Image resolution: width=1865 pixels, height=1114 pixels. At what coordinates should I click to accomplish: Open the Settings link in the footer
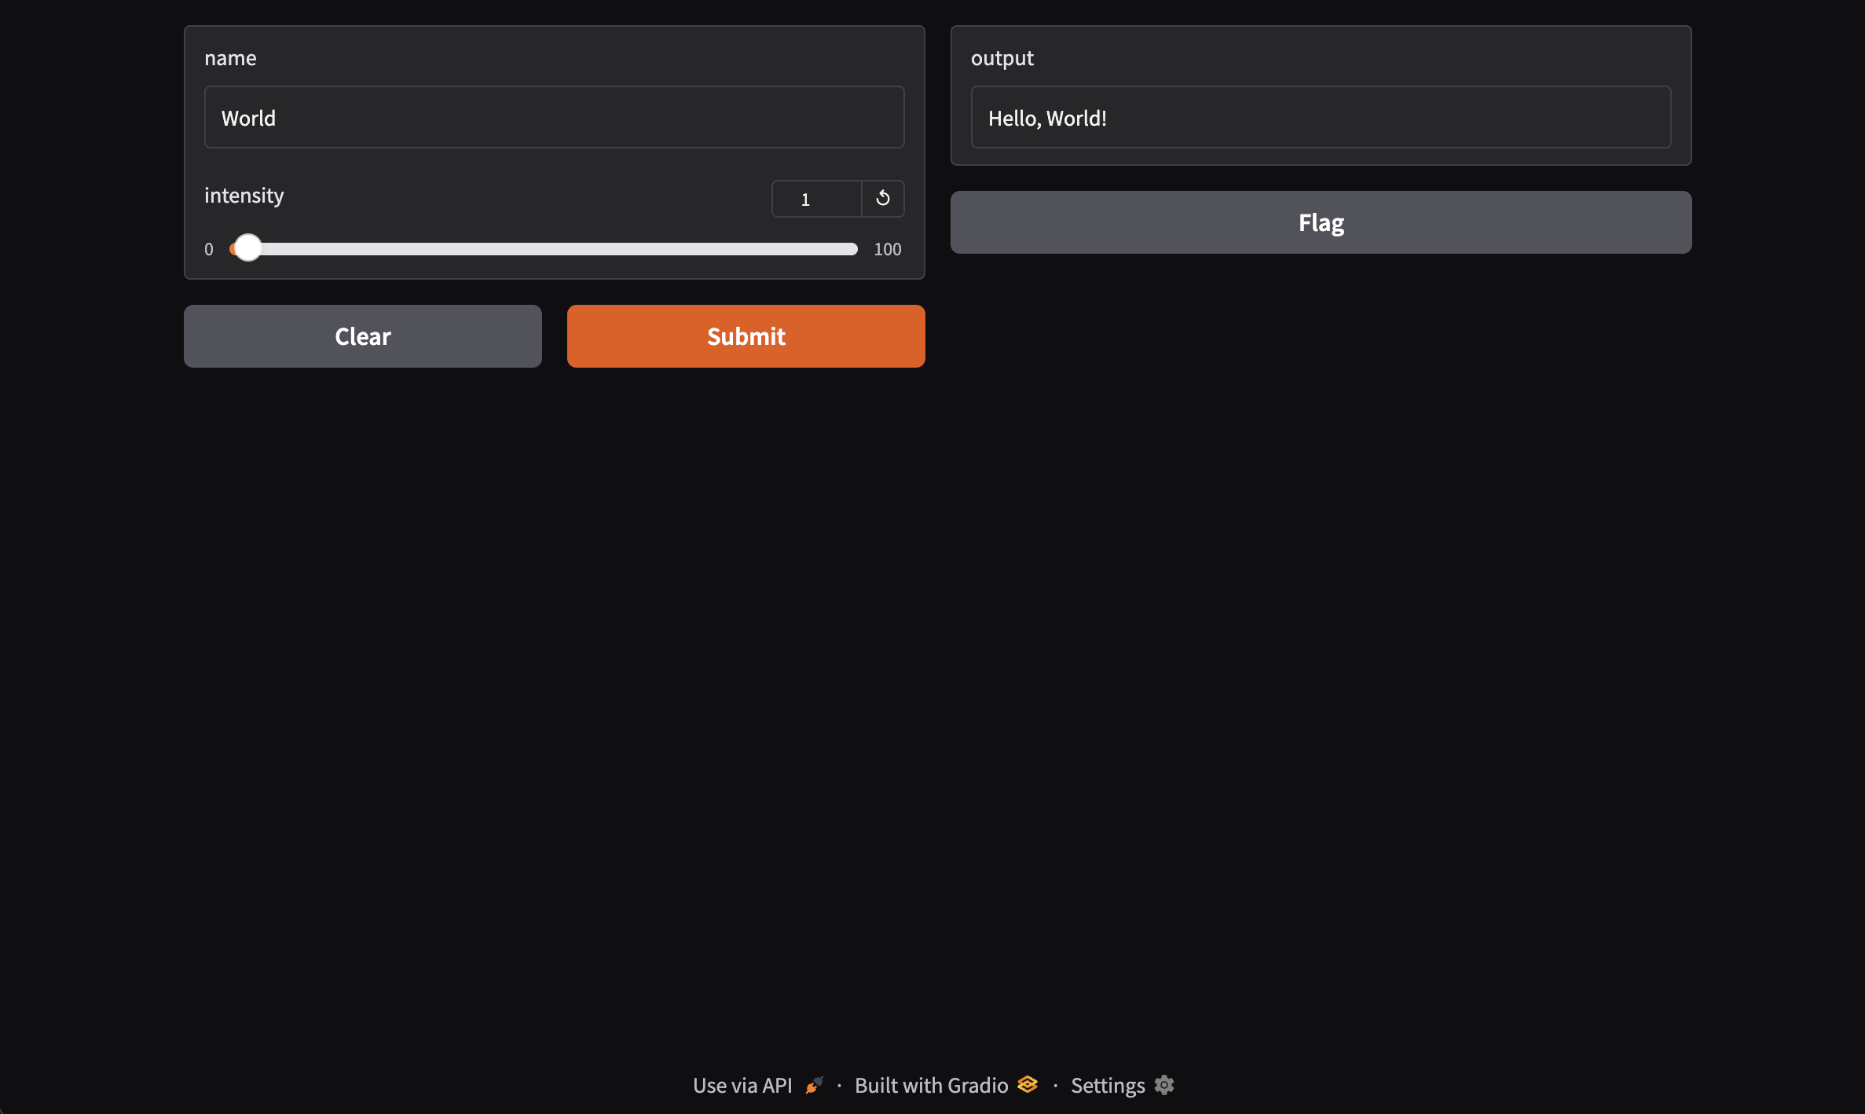pyautogui.click(x=1122, y=1086)
